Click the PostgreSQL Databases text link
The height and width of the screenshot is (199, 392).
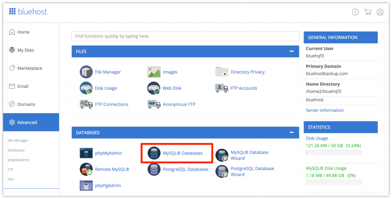pyautogui.click(x=186, y=169)
